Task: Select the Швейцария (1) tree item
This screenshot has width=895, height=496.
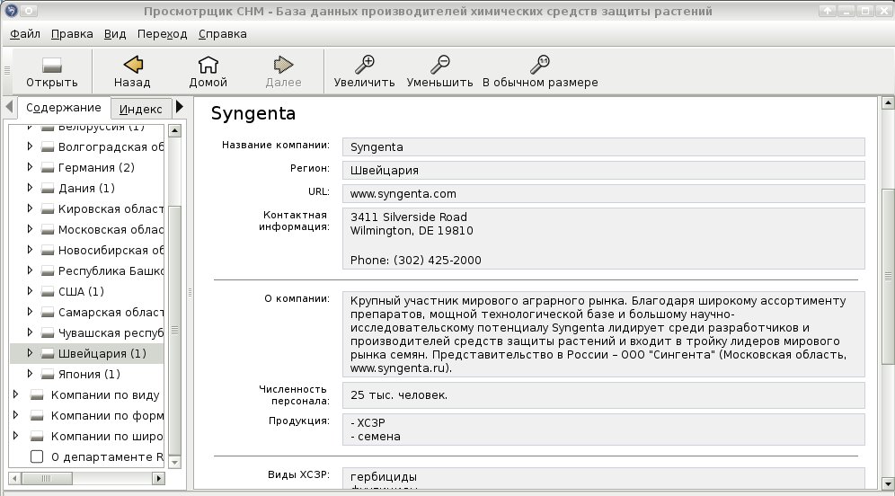Action: coord(102,354)
